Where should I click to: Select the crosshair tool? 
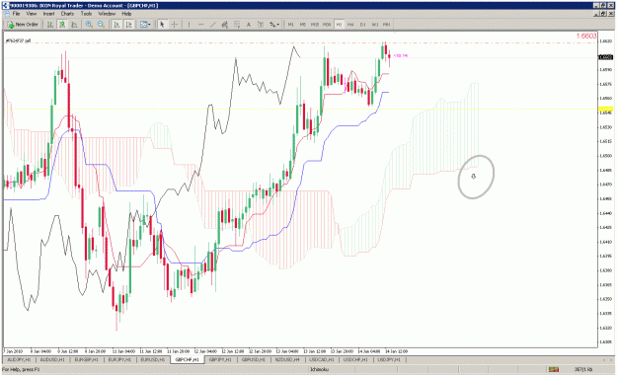click(x=175, y=25)
